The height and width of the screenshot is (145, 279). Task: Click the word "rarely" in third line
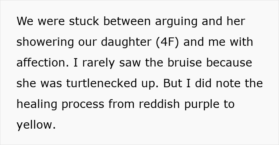(98, 63)
